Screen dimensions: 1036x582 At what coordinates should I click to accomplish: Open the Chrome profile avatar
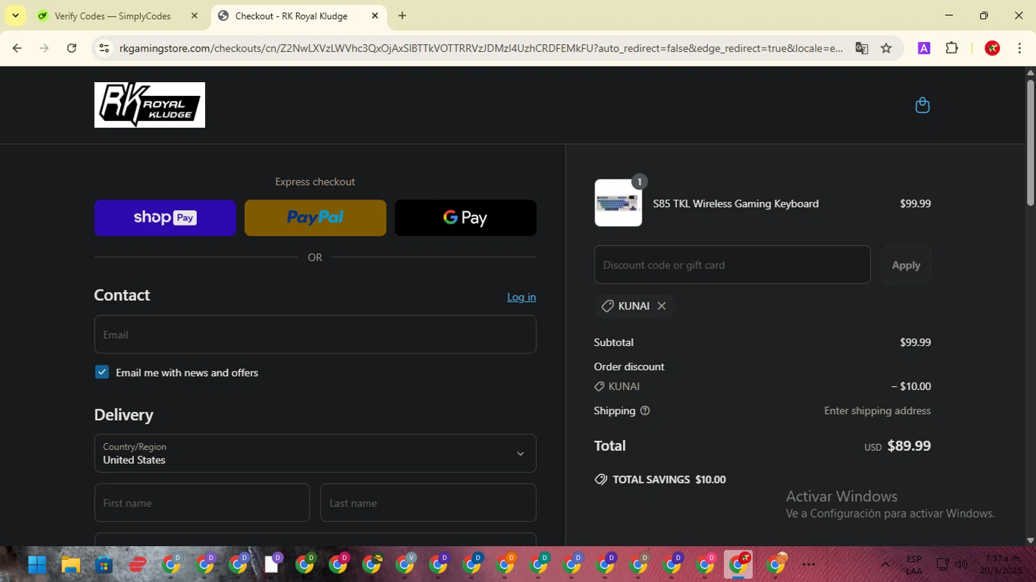992,48
